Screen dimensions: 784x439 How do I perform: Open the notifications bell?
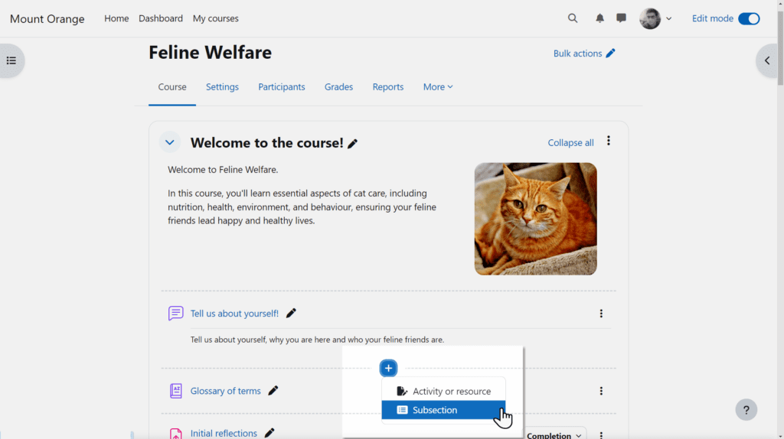[x=599, y=18]
